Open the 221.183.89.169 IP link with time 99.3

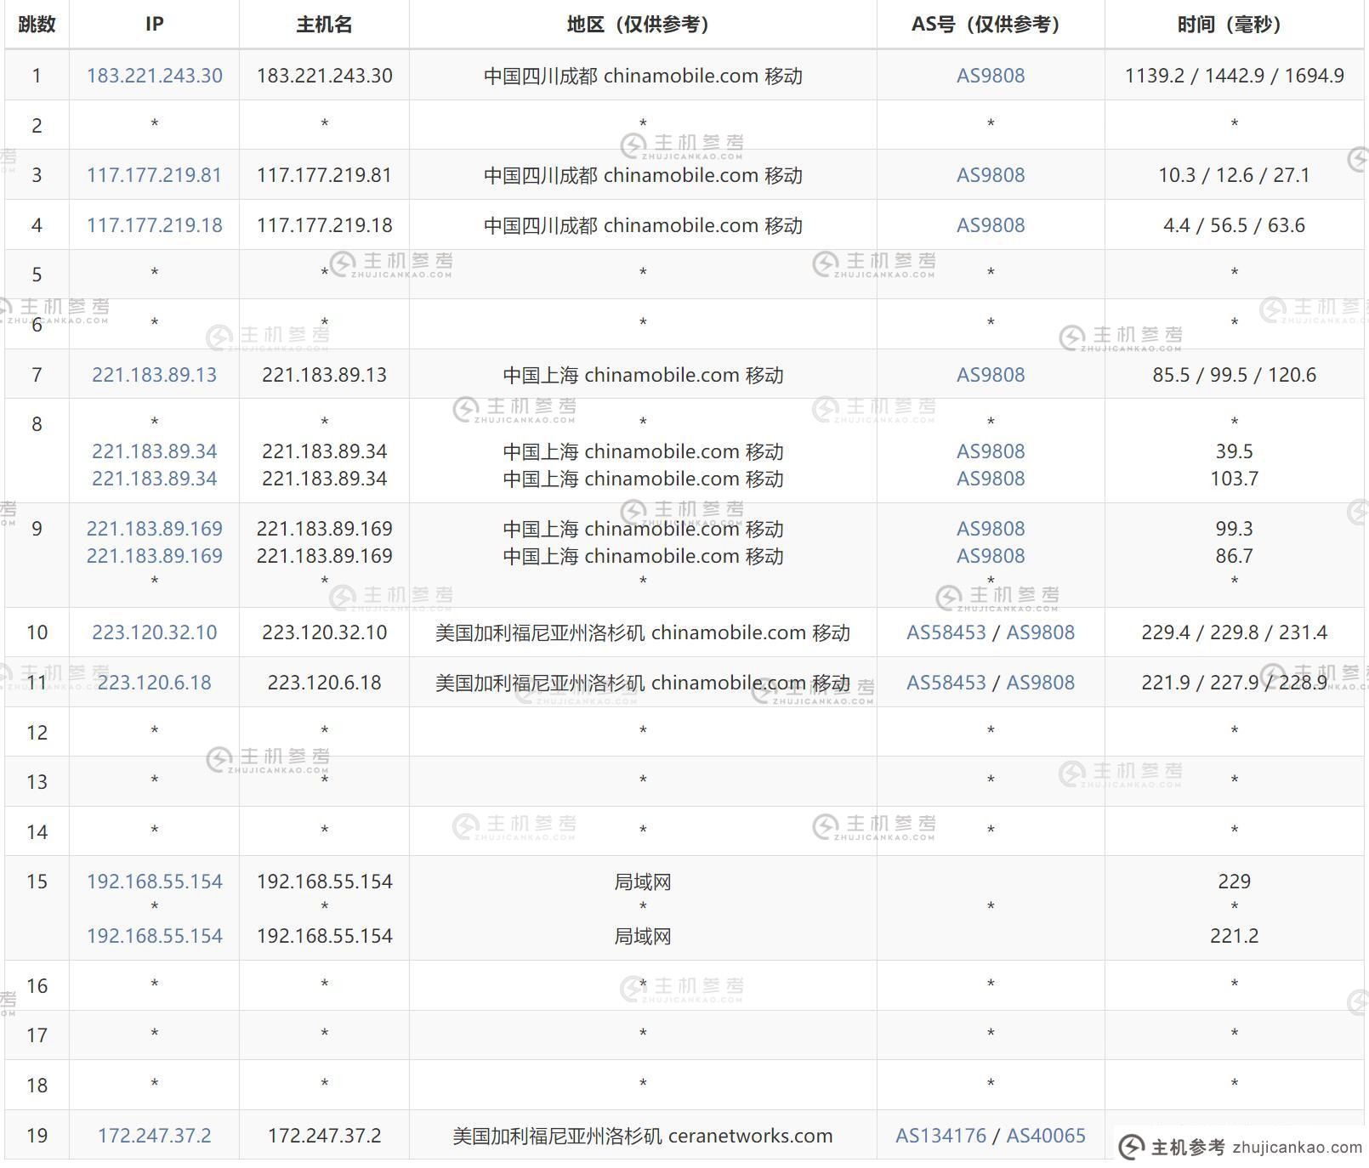154,529
